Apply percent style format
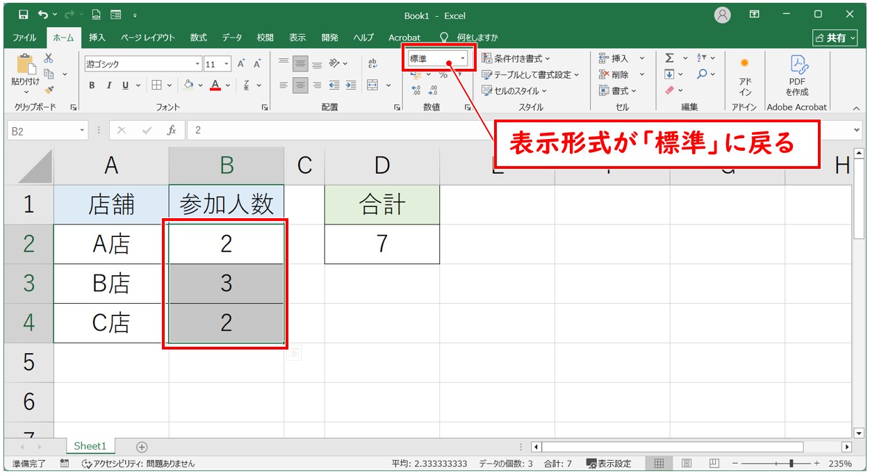Screen dimensions: 870x476 coord(443,75)
